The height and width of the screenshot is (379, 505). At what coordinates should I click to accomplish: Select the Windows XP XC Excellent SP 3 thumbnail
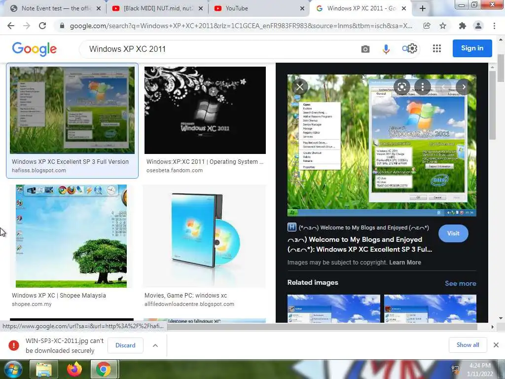coord(72,110)
